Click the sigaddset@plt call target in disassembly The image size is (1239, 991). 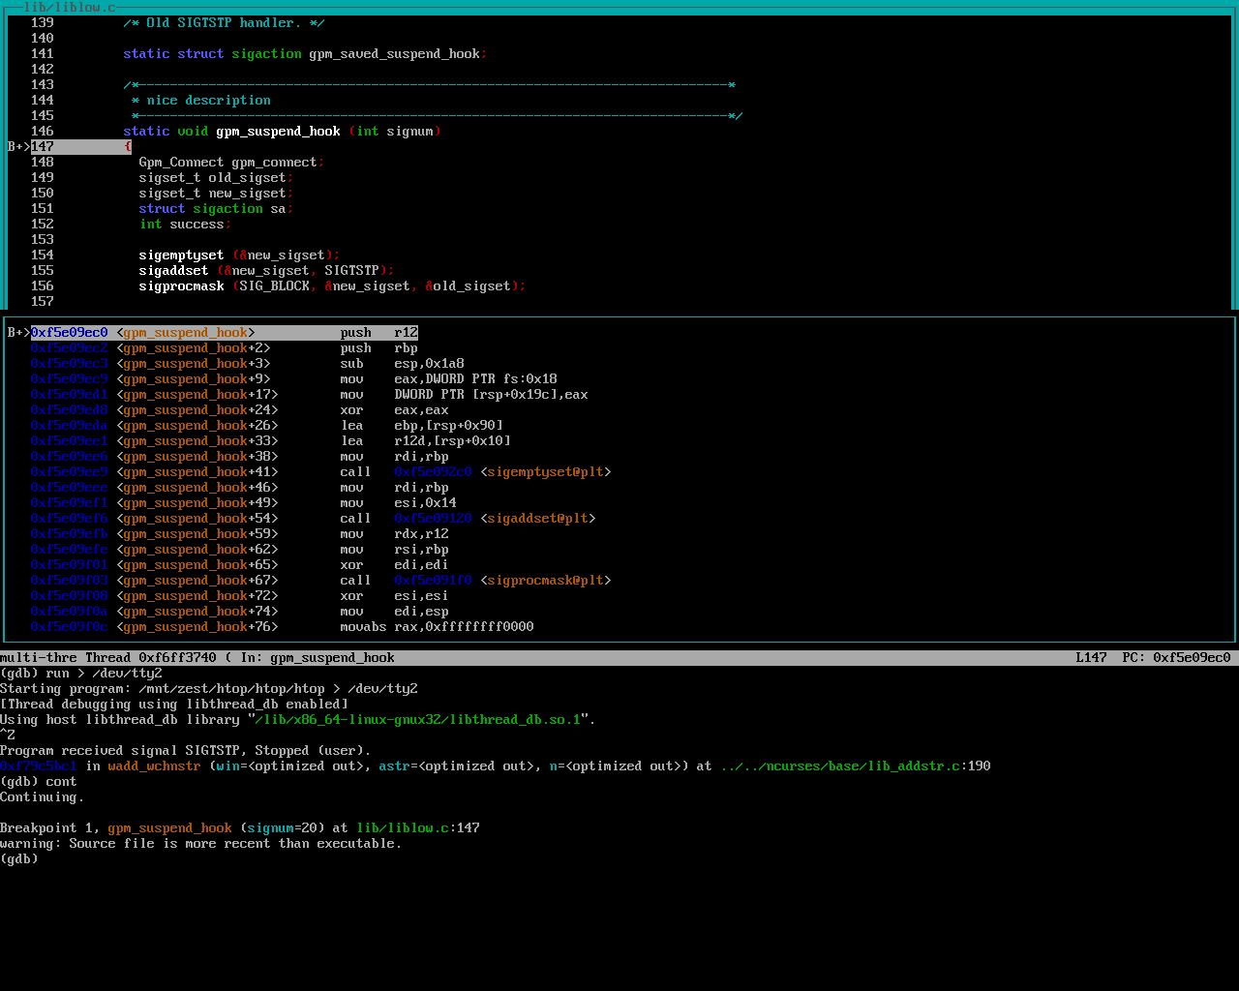[x=537, y=519]
